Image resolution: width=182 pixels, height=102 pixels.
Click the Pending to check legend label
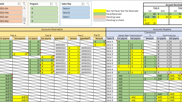click(x=115, y=20)
